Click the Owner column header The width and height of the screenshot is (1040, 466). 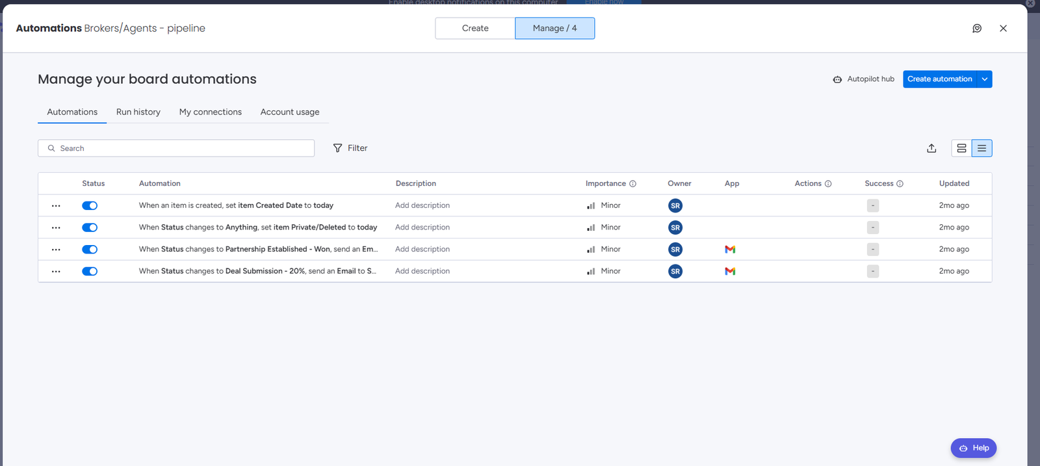[679, 184]
